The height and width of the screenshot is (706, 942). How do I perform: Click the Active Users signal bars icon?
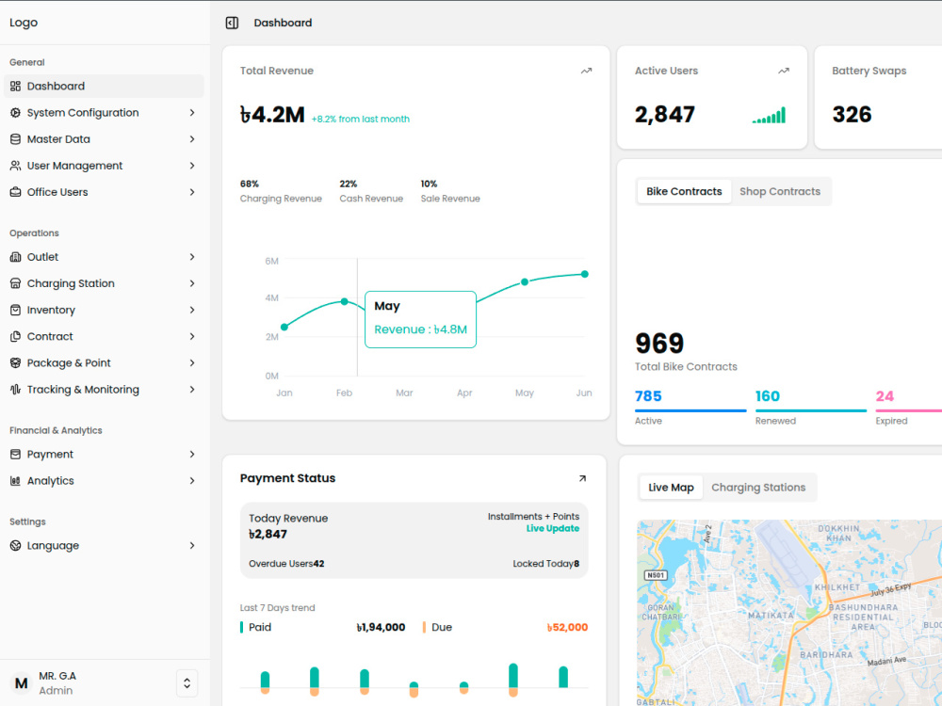pyautogui.click(x=769, y=115)
